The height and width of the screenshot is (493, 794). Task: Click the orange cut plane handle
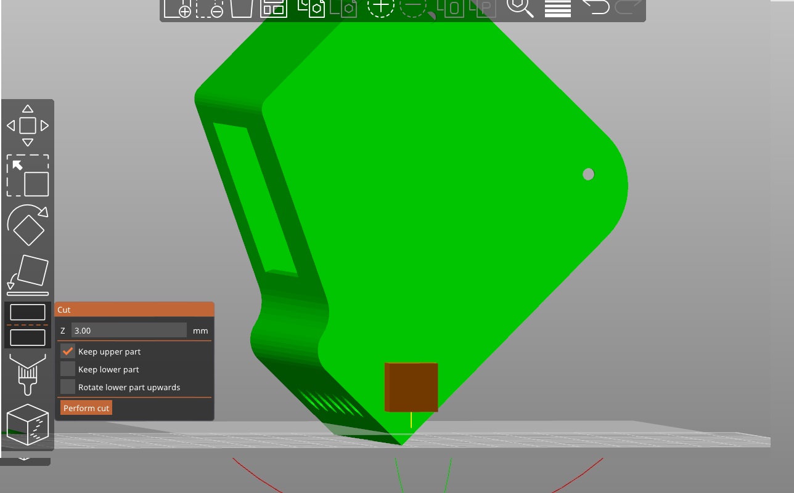coord(411,387)
